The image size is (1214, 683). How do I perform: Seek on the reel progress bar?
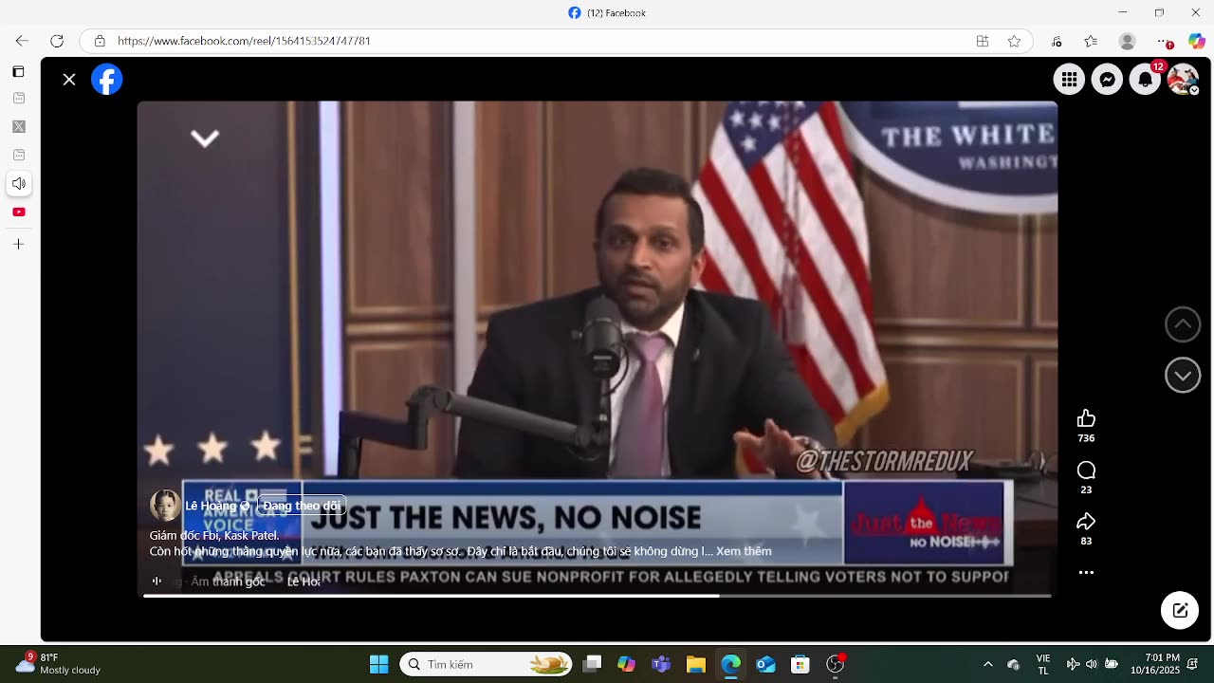598,596
